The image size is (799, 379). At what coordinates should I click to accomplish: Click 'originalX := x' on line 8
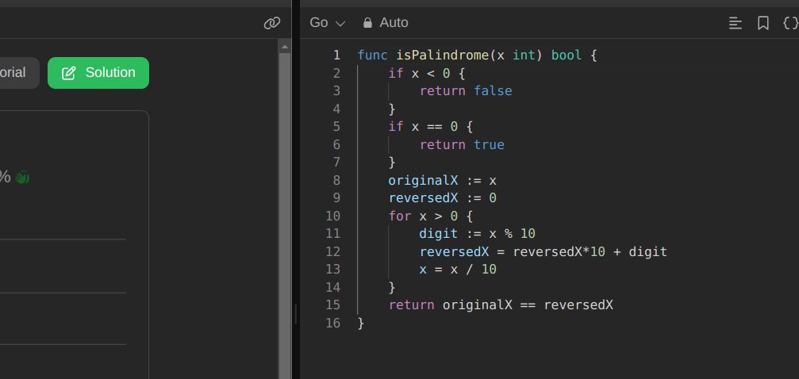pyautogui.click(x=442, y=180)
